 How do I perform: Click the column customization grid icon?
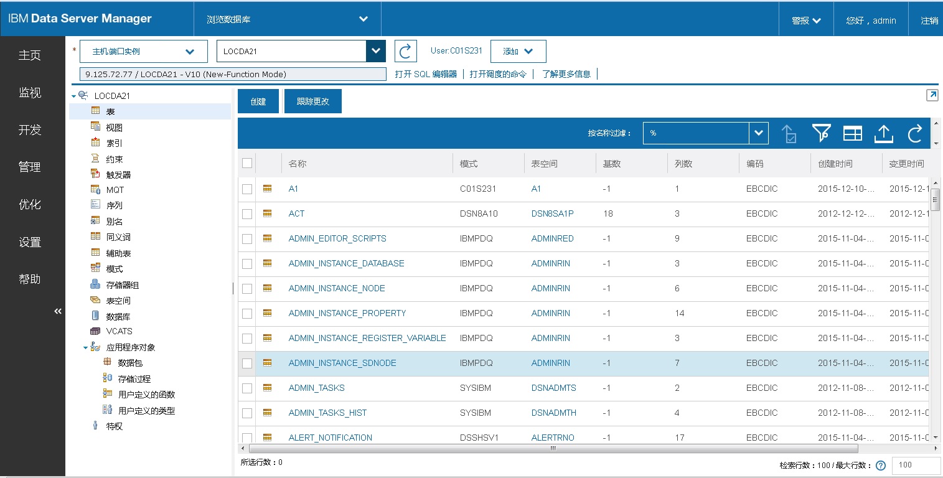tap(852, 133)
